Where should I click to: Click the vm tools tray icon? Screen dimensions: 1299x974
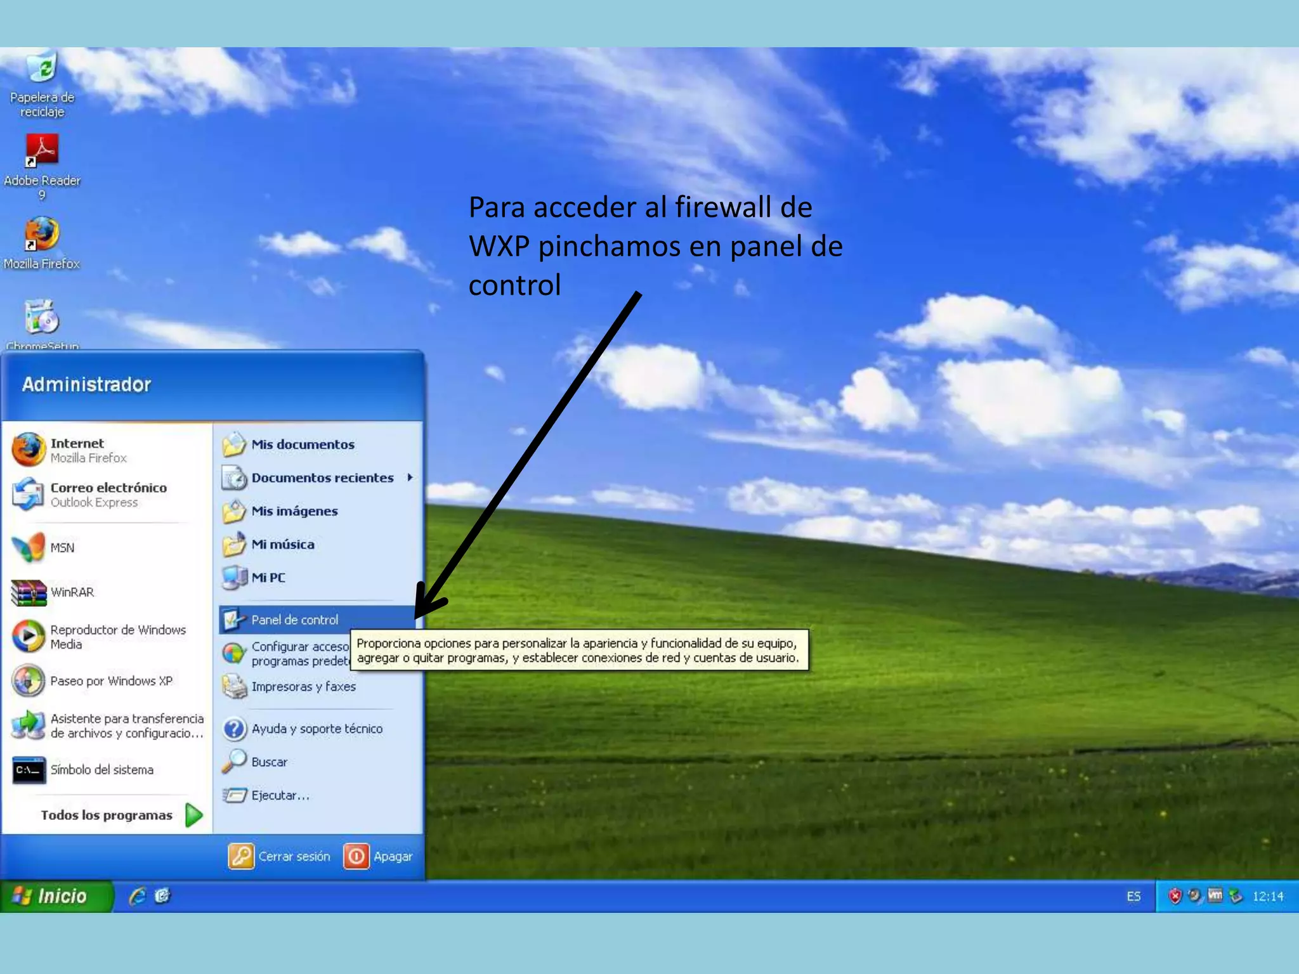[x=1215, y=895]
